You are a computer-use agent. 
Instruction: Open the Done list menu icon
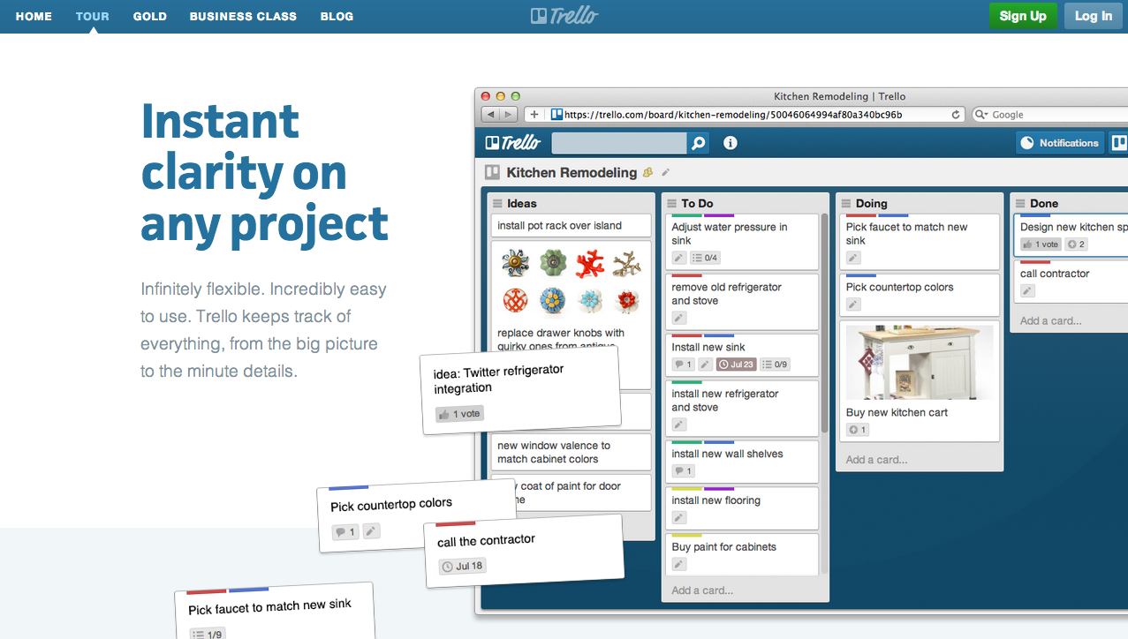pyautogui.click(x=1019, y=203)
